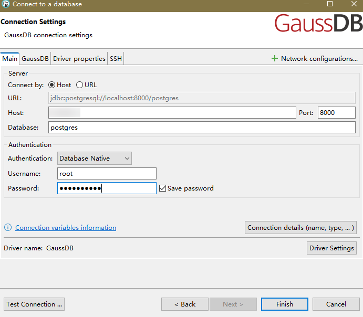Screen dimensions: 363x317
Task: Focus the Password input field
Action: point(107,188)
